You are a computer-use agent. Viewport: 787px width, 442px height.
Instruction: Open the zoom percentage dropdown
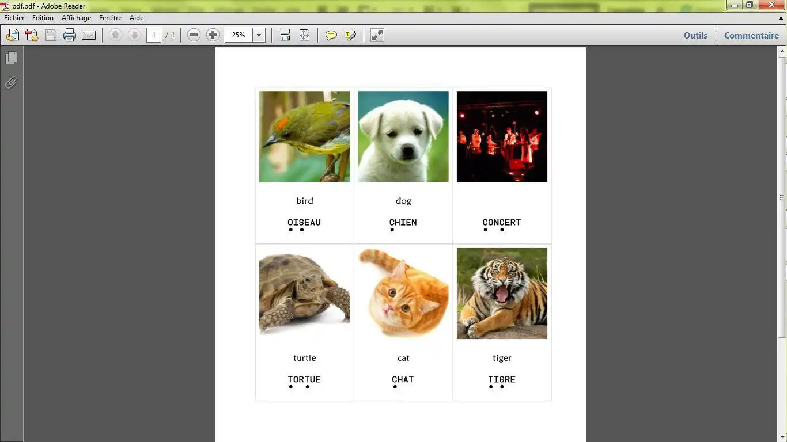pyautogui.click(x=258, y=35)
